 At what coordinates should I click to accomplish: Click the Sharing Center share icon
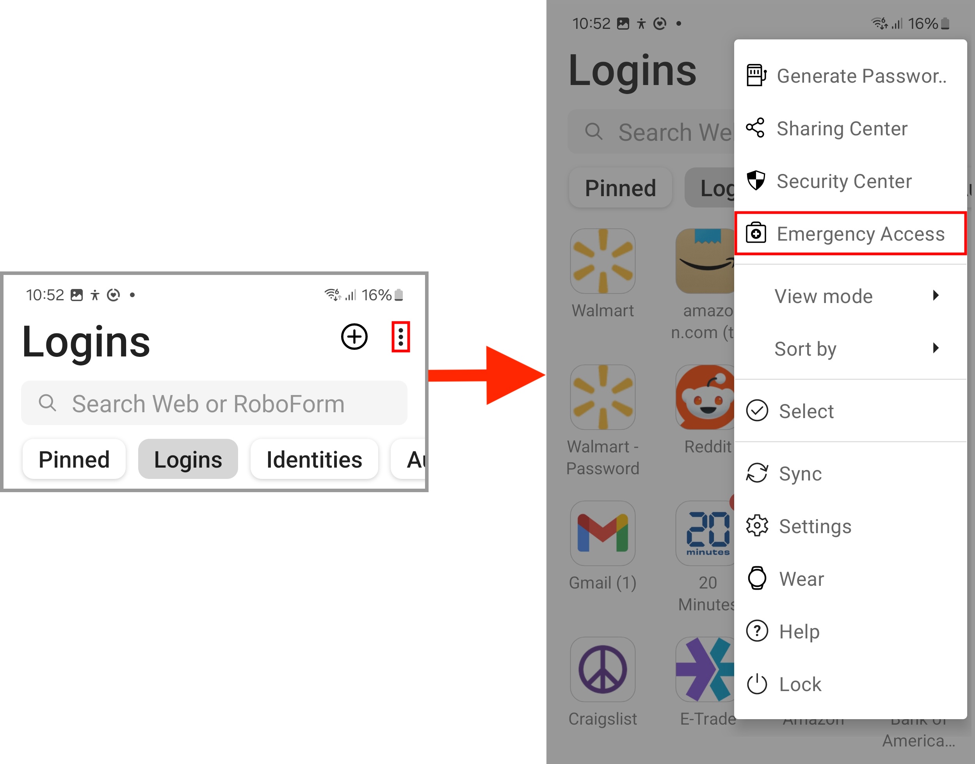755,128
